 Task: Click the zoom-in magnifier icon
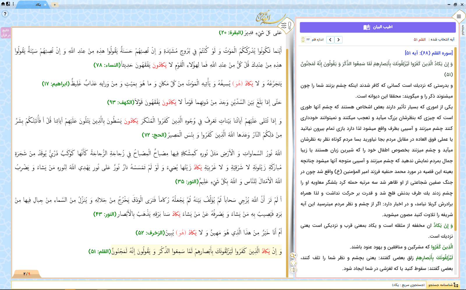293,256
